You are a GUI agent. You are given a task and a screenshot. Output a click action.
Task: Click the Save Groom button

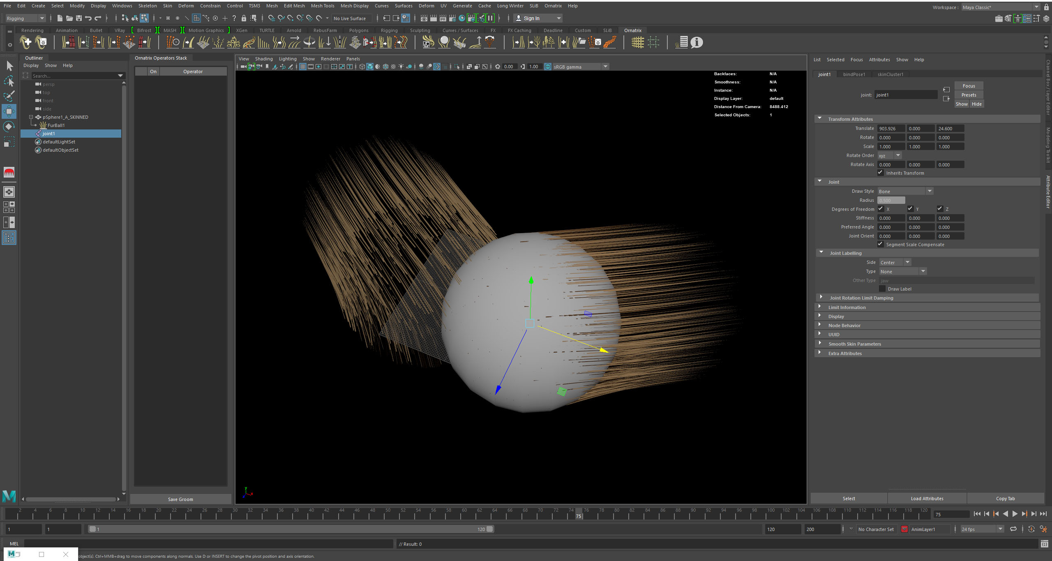tap(180, 499)
